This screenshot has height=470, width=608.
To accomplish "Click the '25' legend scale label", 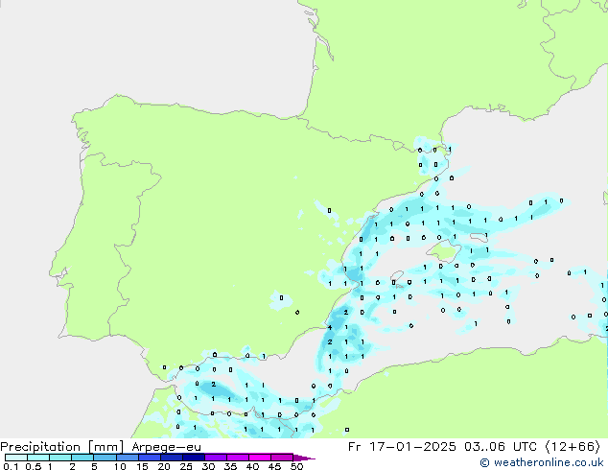I will coord(186,466).
